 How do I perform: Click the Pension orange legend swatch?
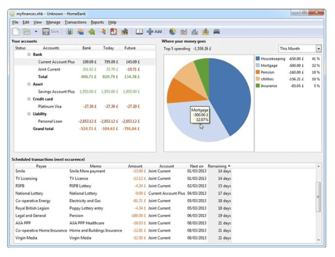257,72
